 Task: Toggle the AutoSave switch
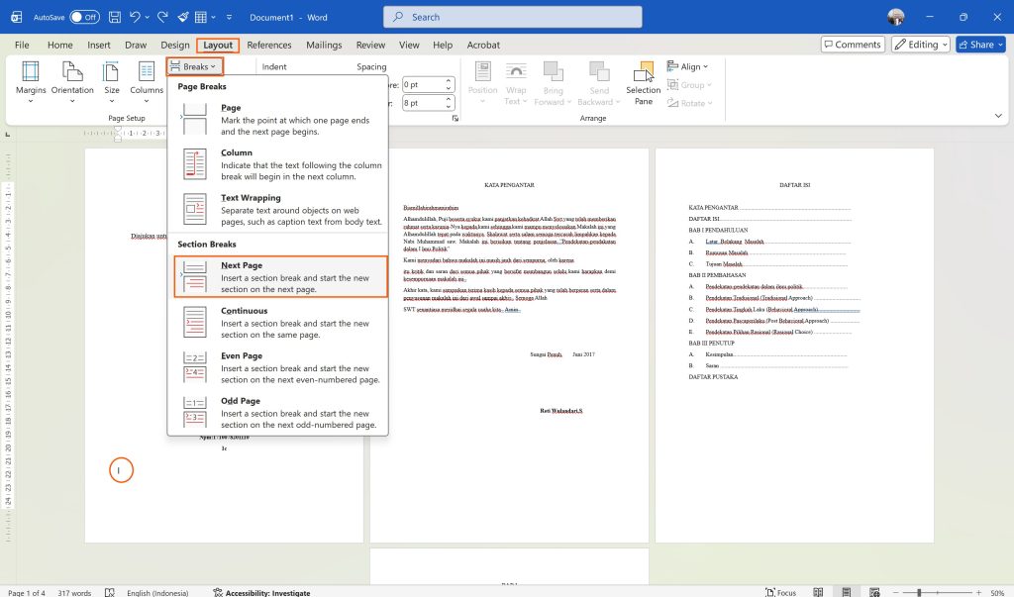click(x=83, y=17)
